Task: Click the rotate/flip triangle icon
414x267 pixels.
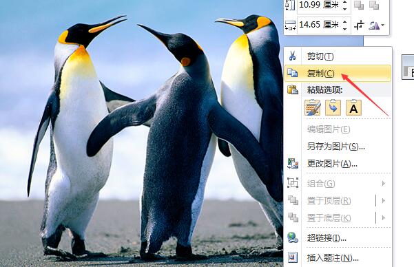Action: pos(374,25)
